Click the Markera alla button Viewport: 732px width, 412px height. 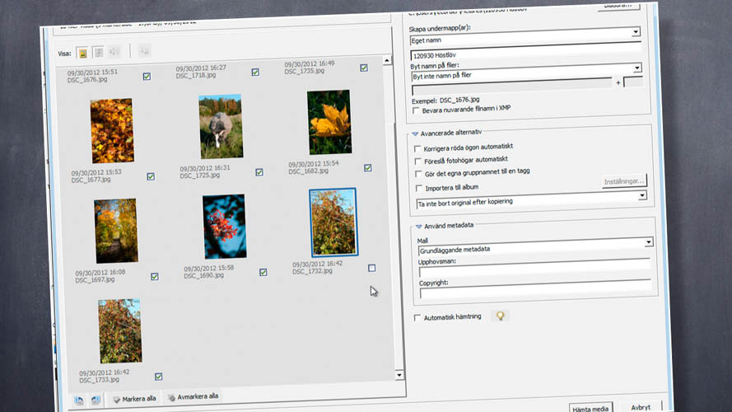[134, 399]
